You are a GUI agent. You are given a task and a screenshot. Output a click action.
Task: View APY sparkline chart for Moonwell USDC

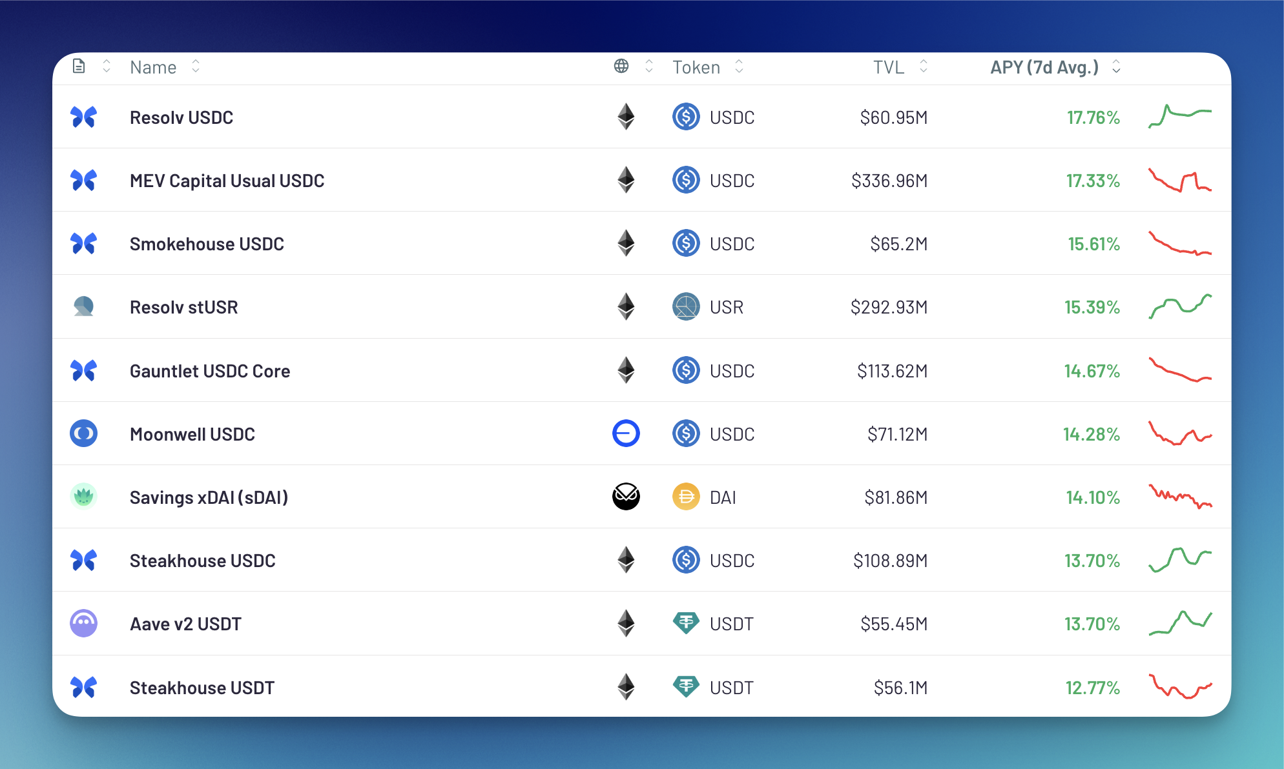pyautogui.click(x=1180, y=434)
